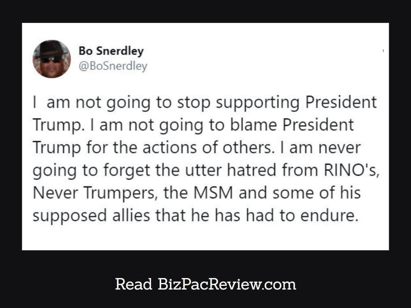
Task: Click "President" at the end of the first line
Action: pyautogui.click(x=341, y=103)
